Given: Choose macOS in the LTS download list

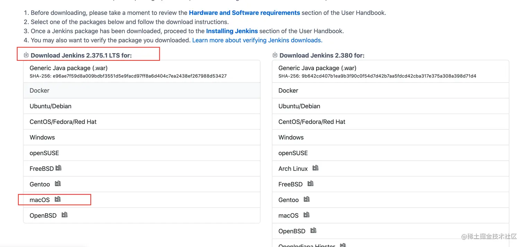Looking at the screenshot, I should click(x=40, y=200).
